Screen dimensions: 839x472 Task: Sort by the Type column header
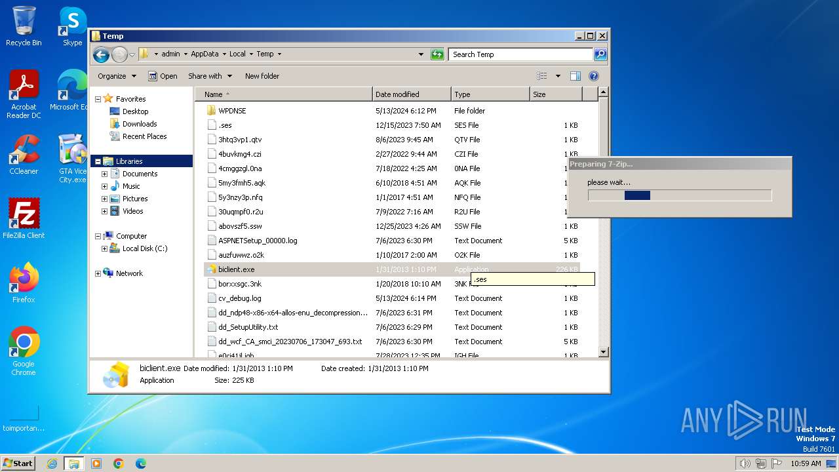(490, 94)
